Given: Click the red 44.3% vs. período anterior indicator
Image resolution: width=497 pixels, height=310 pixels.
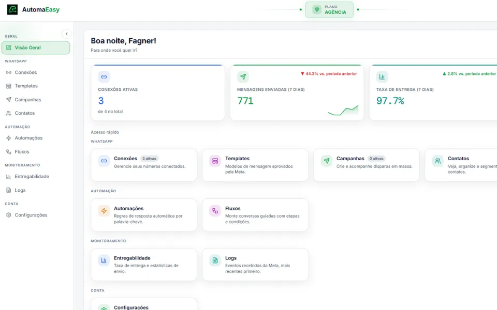Looking at the screenshot, I should 329,74.
